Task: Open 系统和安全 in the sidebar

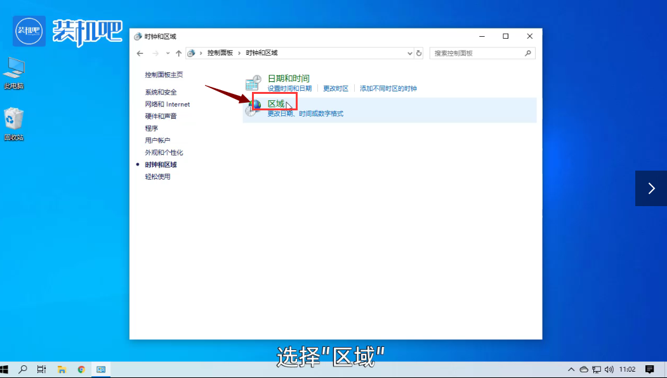Action: [x=161, y=92]
